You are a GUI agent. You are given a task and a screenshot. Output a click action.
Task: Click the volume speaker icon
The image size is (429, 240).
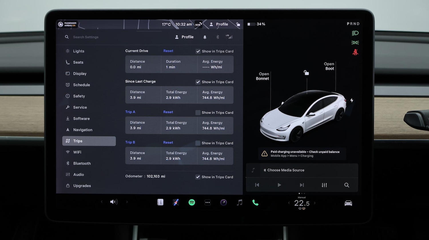coord(114,202)
